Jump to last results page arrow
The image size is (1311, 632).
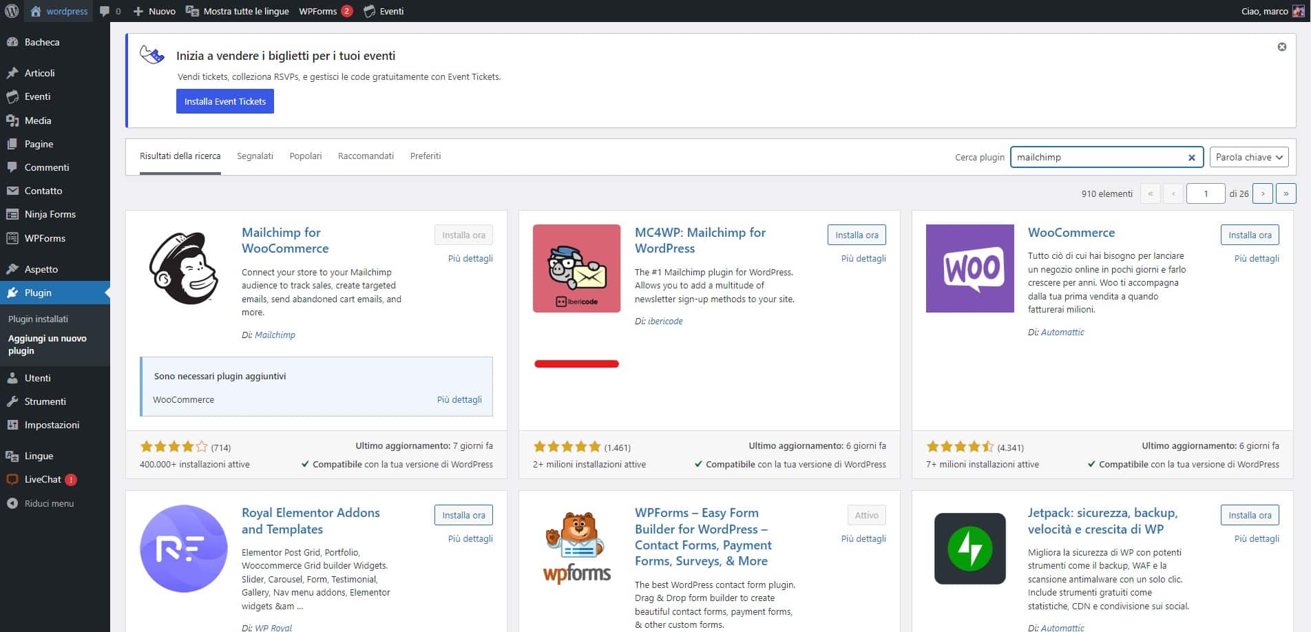coord(1286,193)
